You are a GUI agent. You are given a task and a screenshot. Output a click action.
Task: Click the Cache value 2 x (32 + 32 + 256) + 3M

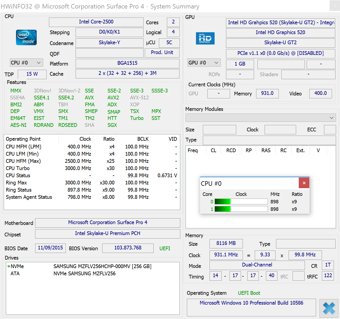pos(128,74)
